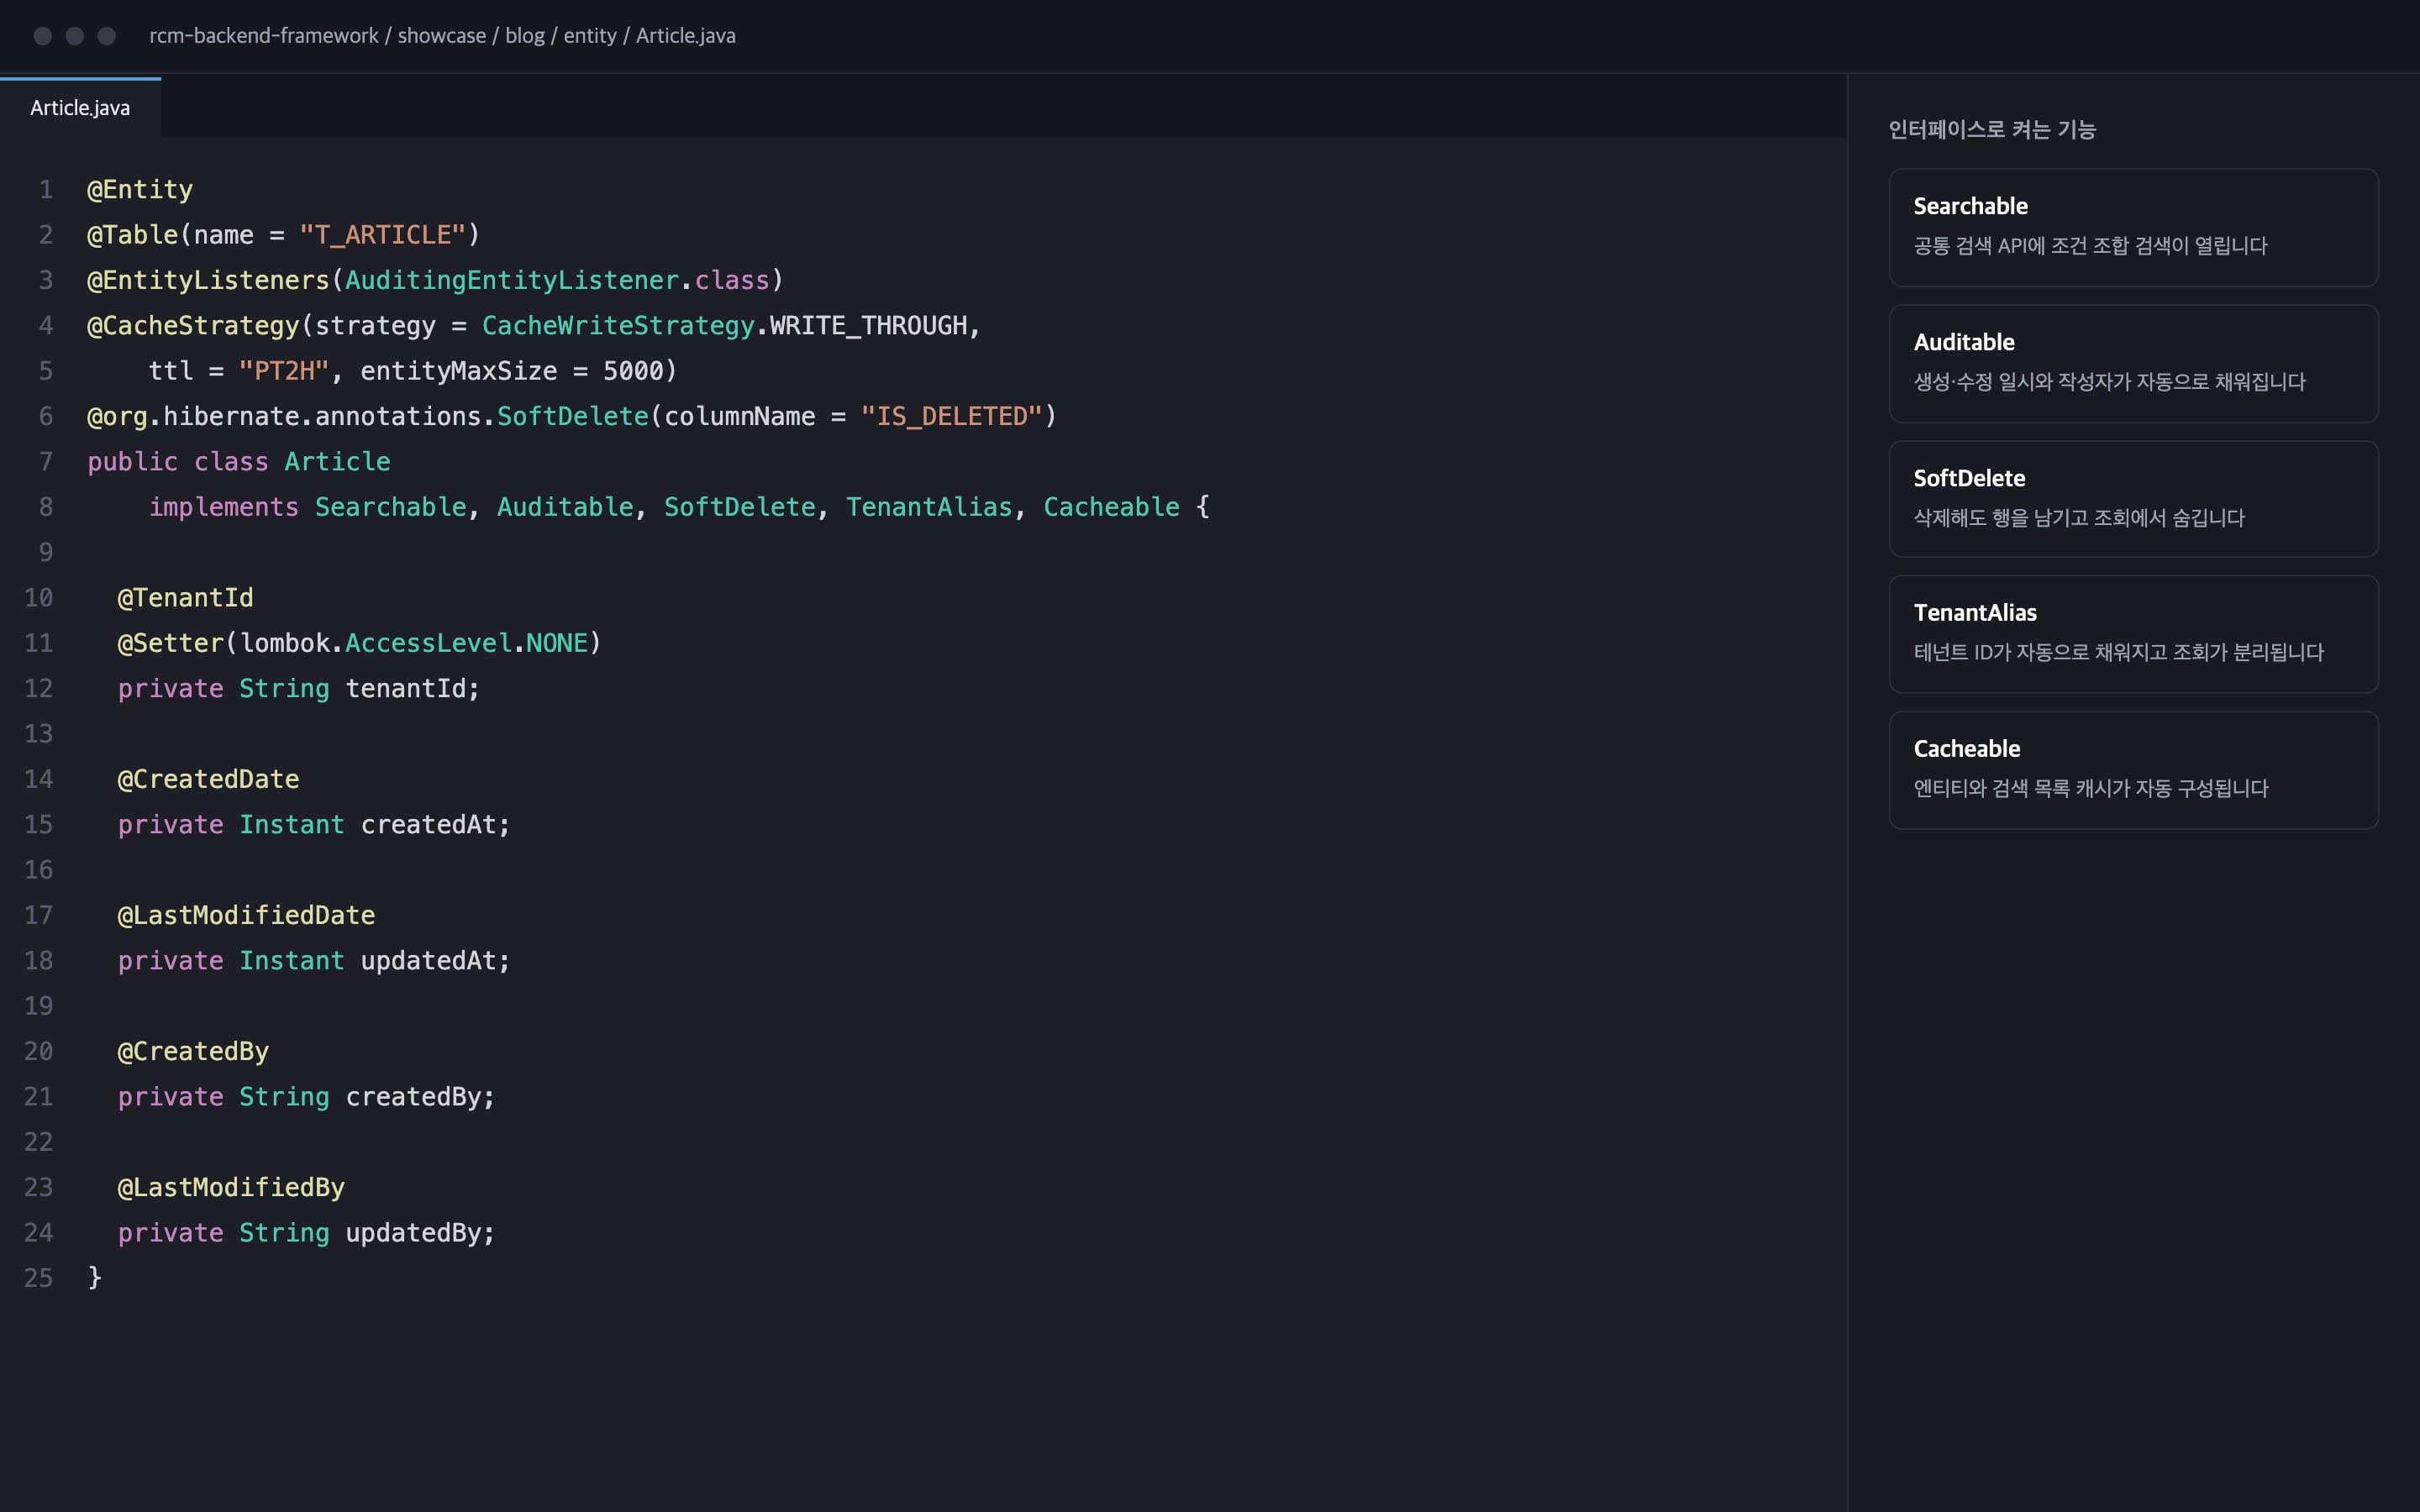Open the Cacheable feature card
Viewport: 2420px width, 1512px height.
point(2133,770)
